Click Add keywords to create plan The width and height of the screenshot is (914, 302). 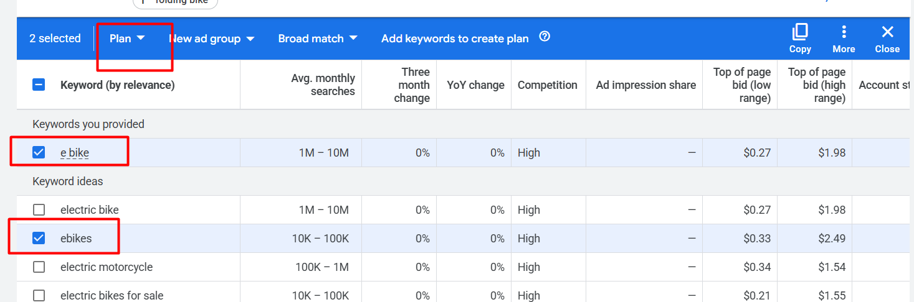pos(455,39)
